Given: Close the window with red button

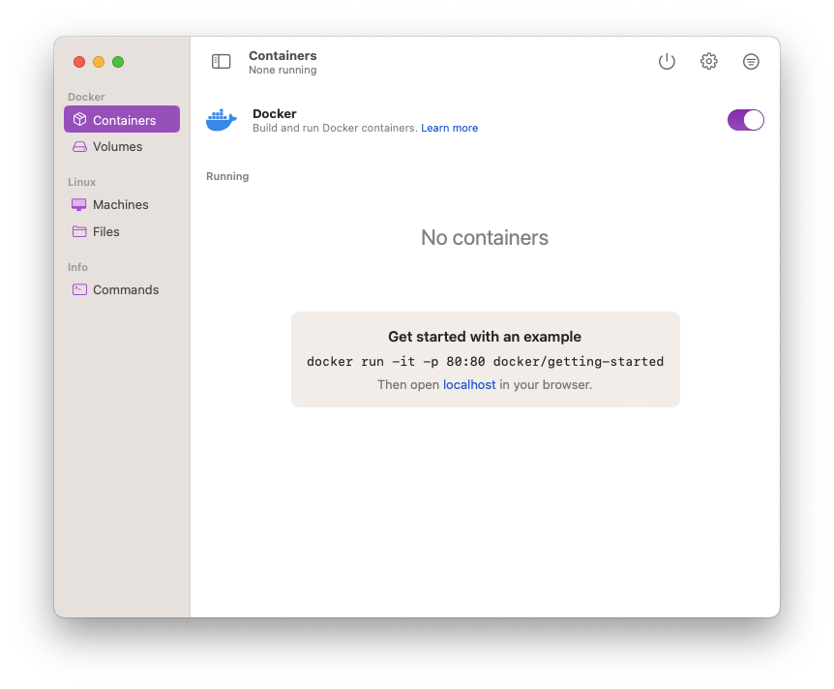Looking at the screenshot, I should click(79, 62).
